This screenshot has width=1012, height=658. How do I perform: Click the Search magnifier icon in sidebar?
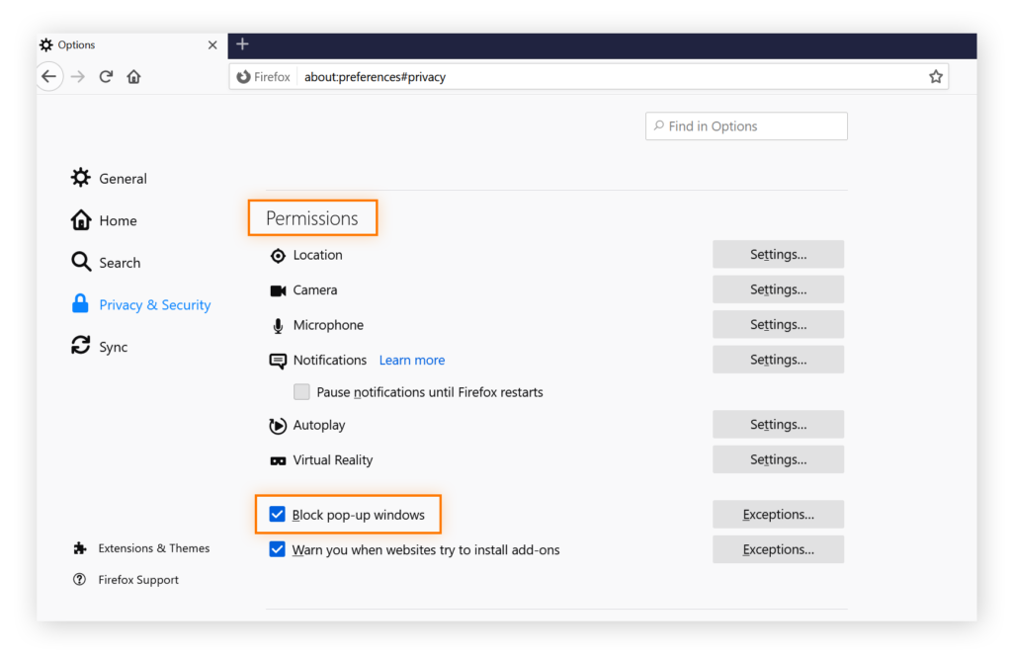click(x=81, y=262)
